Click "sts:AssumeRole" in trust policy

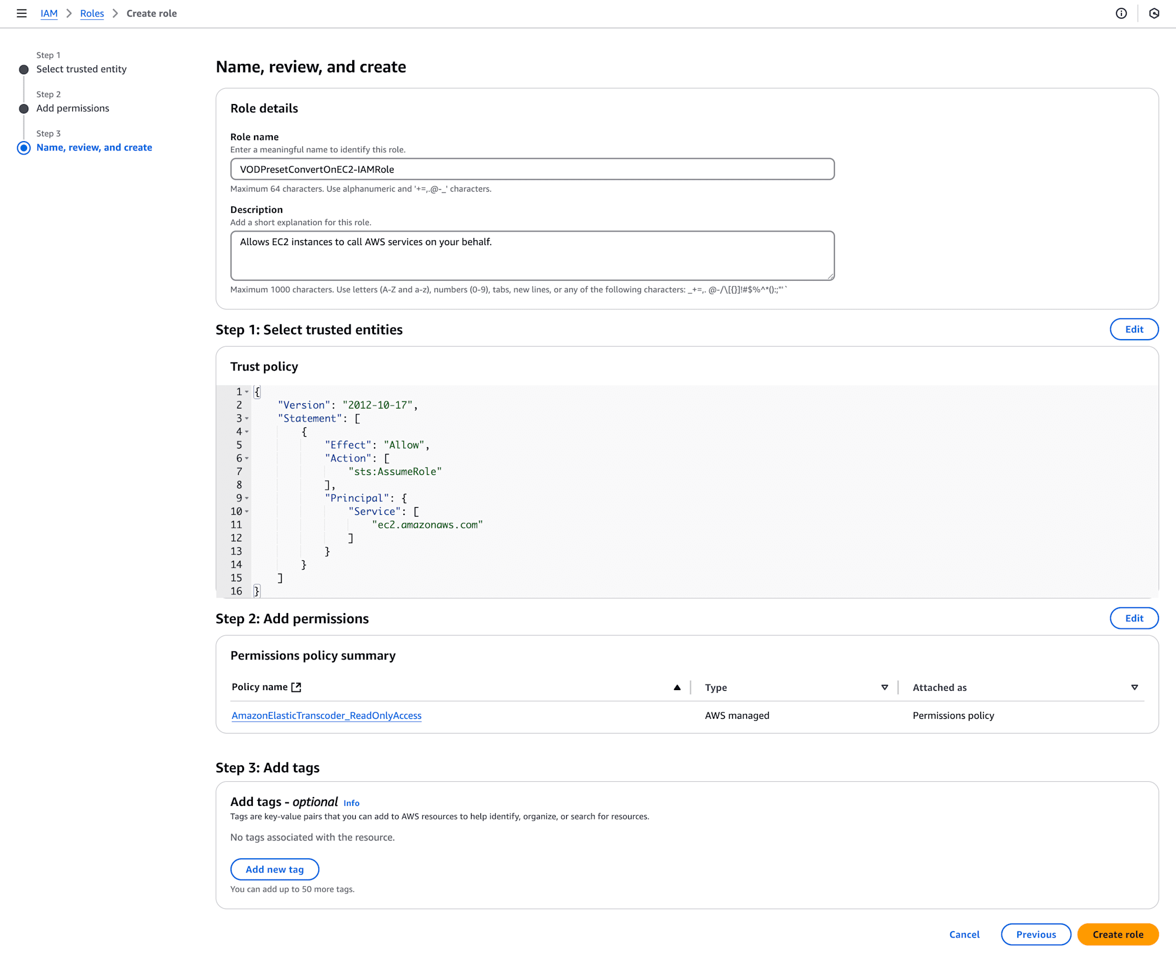[x=395, y=471]
